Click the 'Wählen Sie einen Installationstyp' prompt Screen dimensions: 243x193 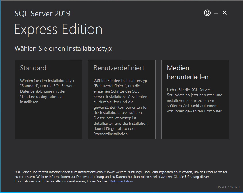pos(63,48)
